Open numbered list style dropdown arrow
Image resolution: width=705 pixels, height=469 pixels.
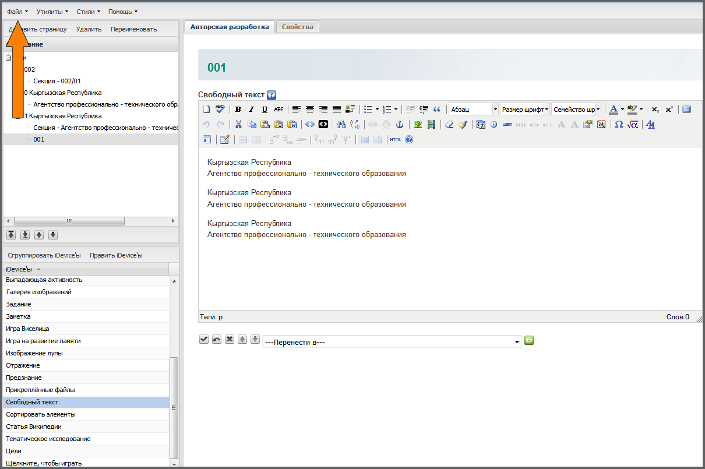[396, 110]
